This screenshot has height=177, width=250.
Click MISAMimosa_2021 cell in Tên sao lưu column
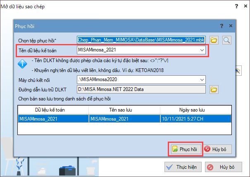pos(124,119)
